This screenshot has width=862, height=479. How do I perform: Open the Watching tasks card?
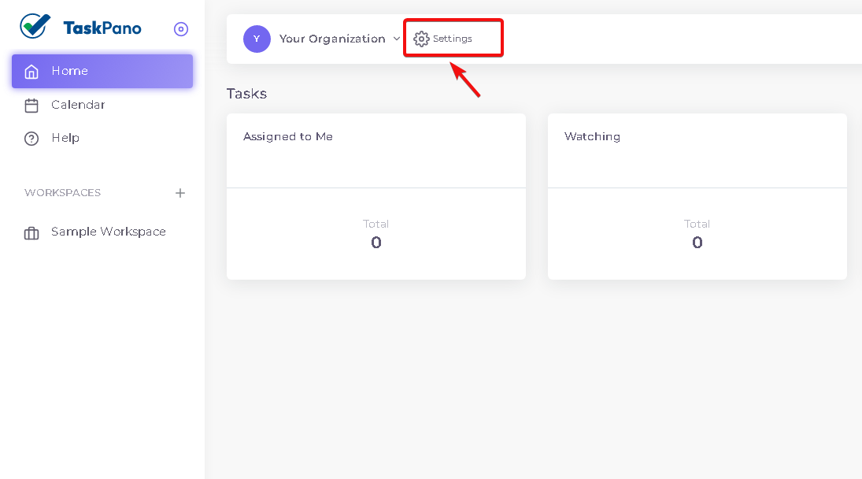point(697,196)
